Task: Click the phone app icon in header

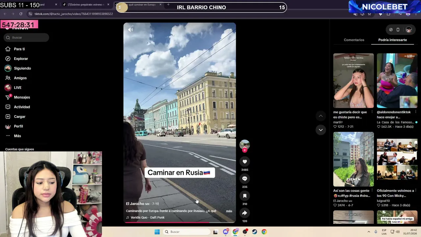Action: pyautogui.click(x=398, y=30)
